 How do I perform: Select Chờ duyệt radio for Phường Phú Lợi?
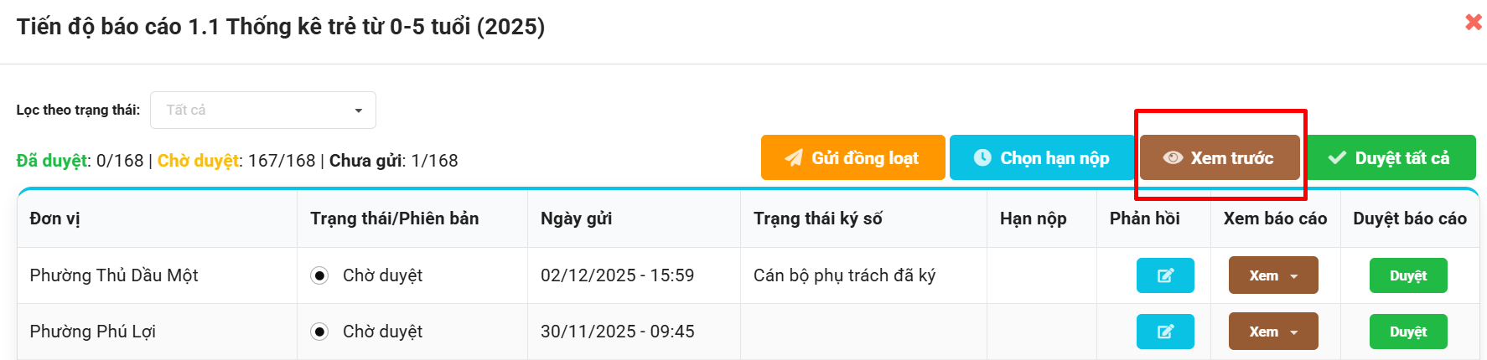[319, 332]
